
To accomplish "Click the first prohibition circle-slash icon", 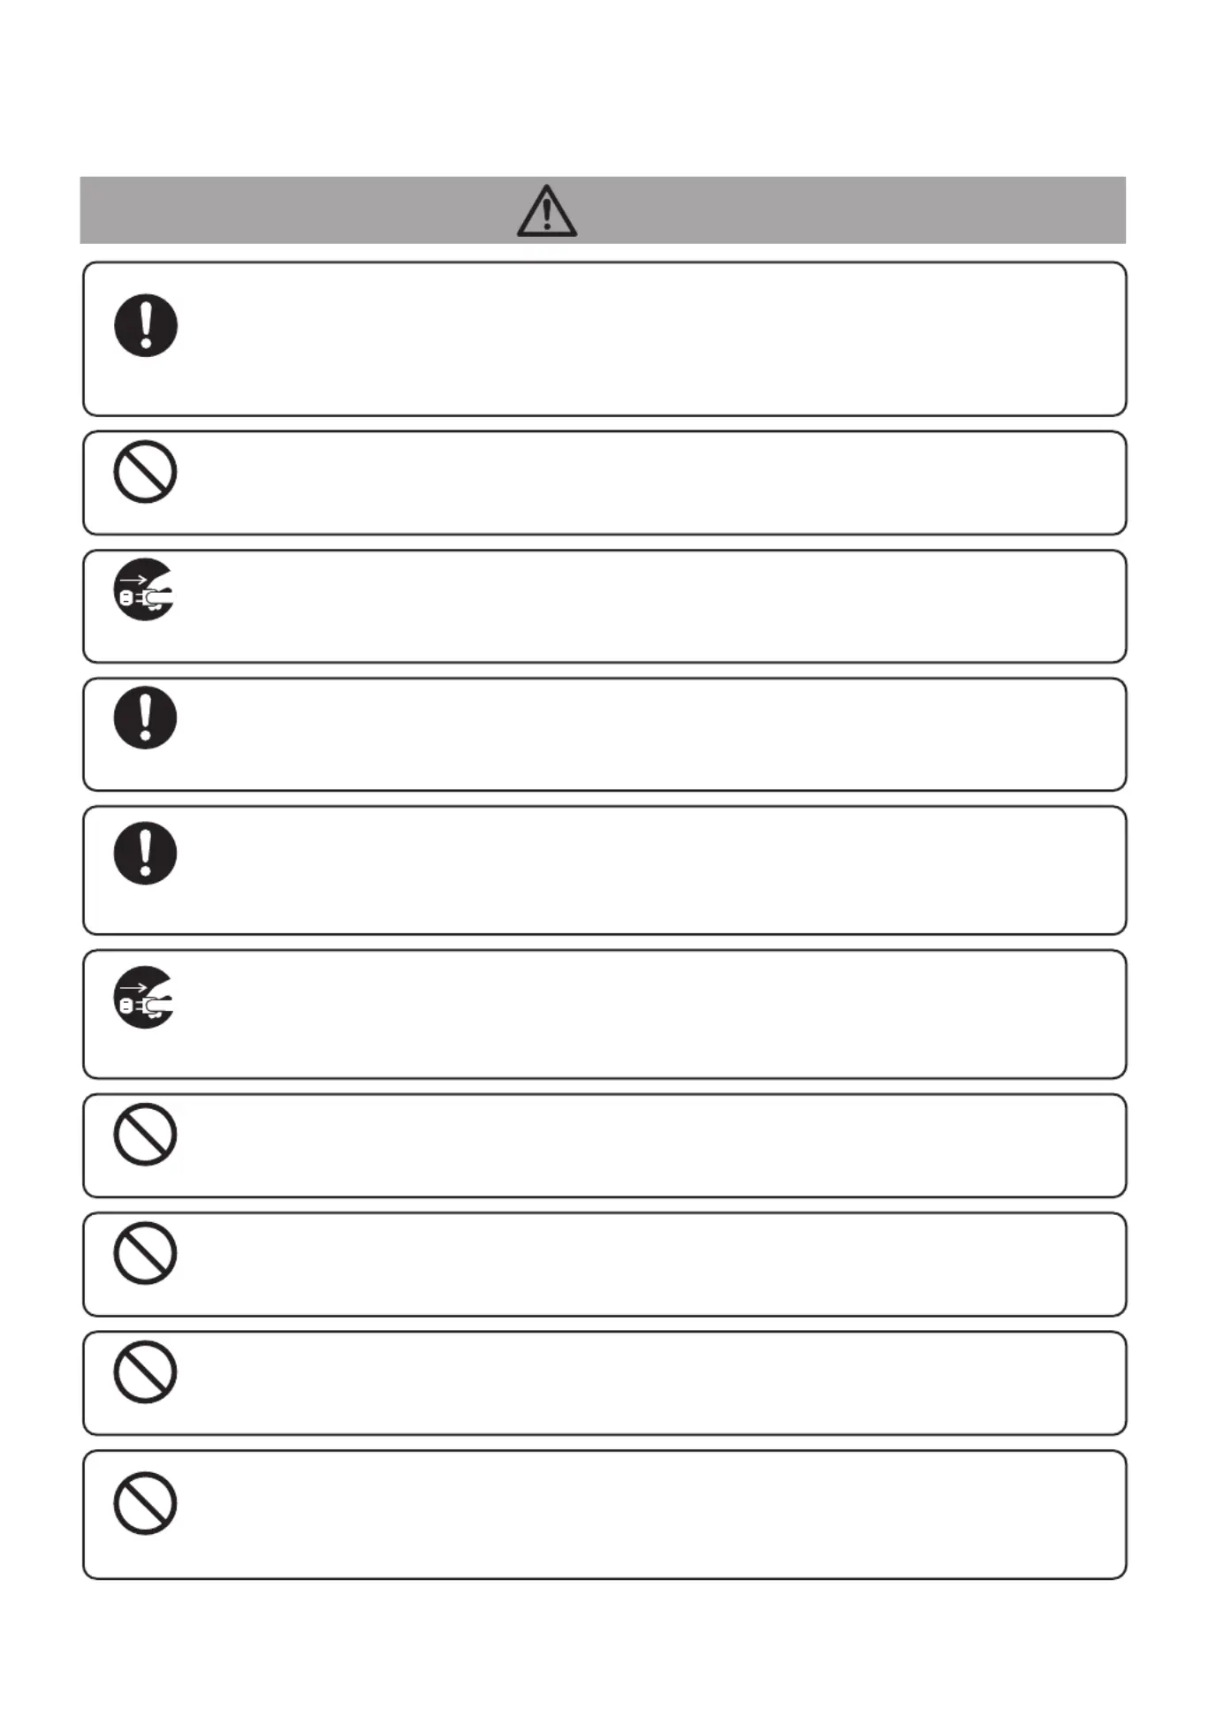I will click(145, 472).
